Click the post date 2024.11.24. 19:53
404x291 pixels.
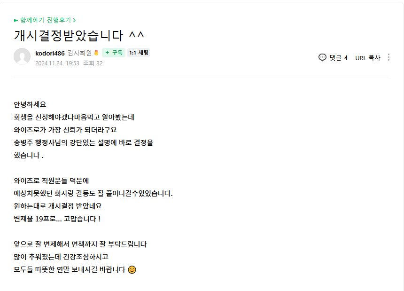(57, 63)
